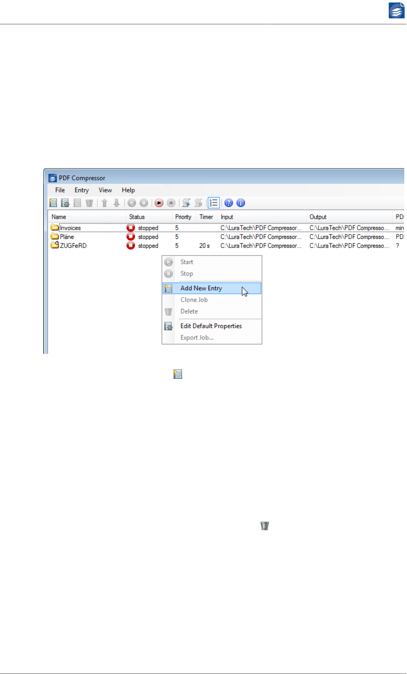The image size is (407, 674).
Task: Open the View menu
Action: [x=105, y=190]
